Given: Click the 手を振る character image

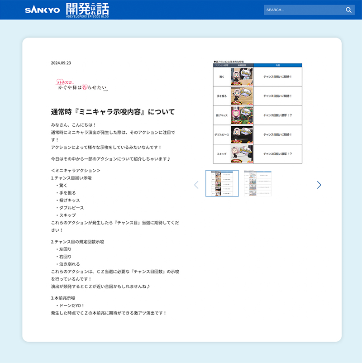Looking at the screenshot, I should (242, 96).
